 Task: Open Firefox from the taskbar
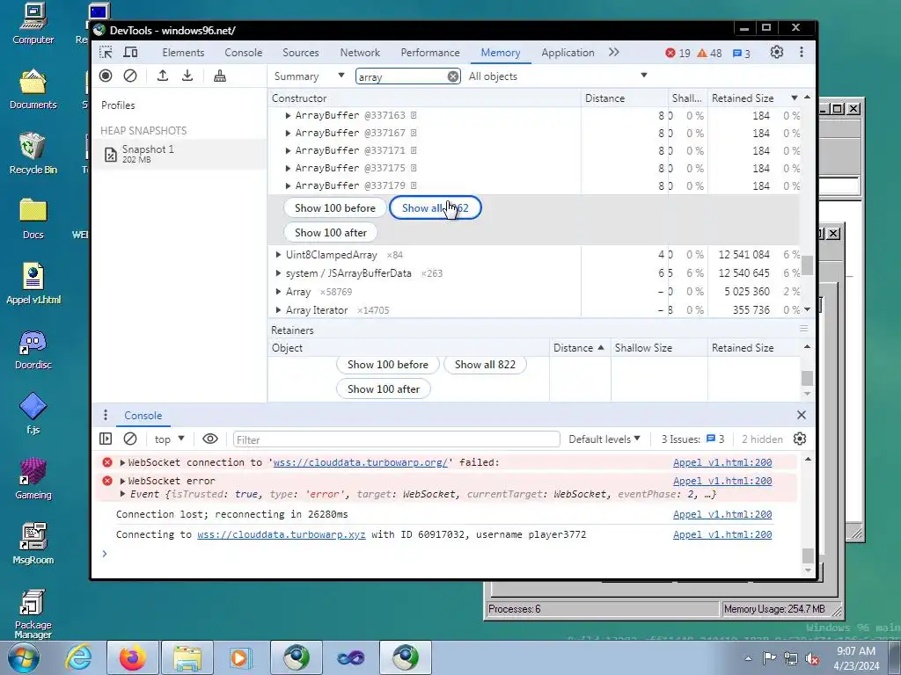pos(133,657)
